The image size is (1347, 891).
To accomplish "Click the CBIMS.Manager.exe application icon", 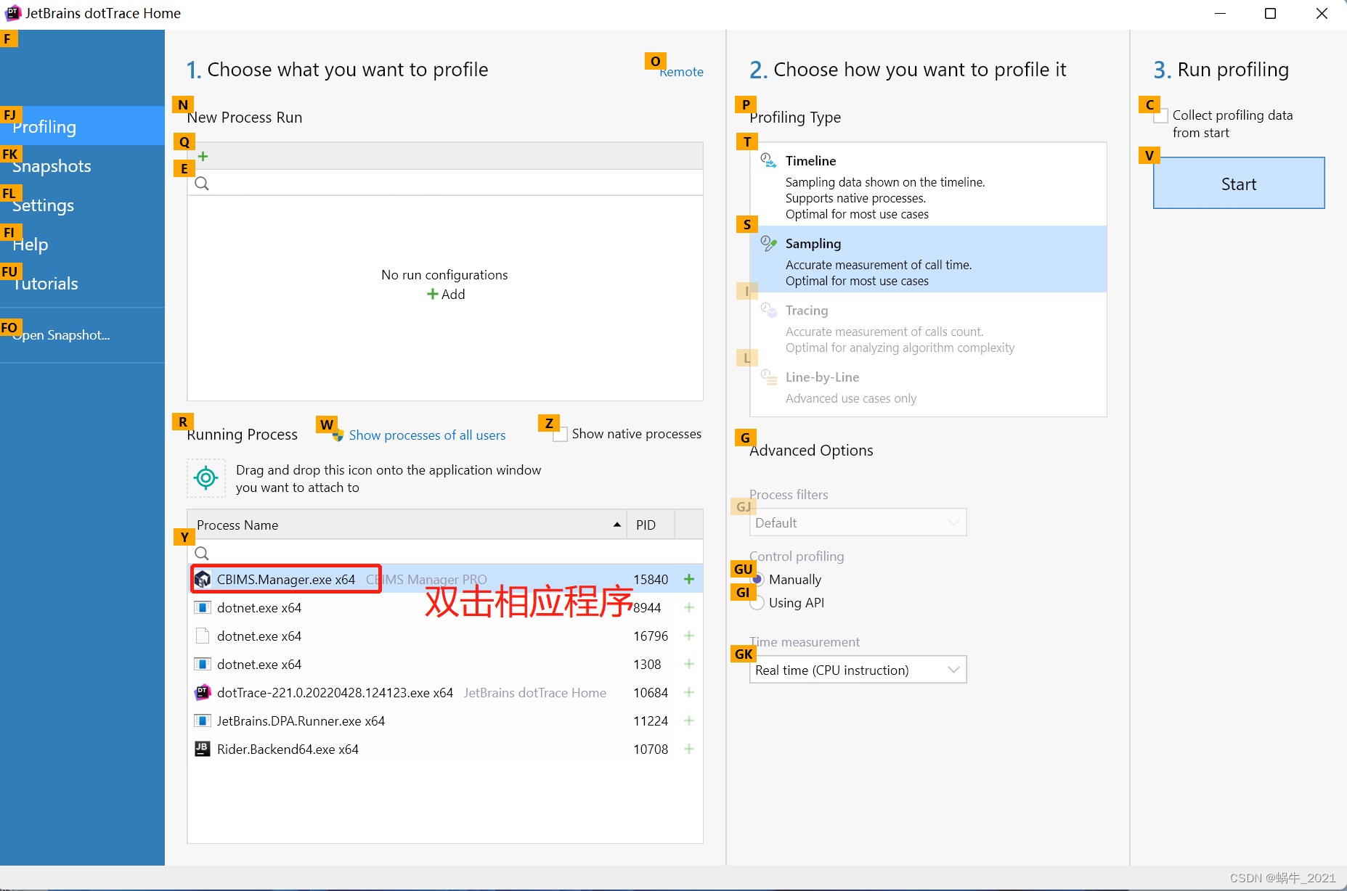I will (x=203, y=579).
